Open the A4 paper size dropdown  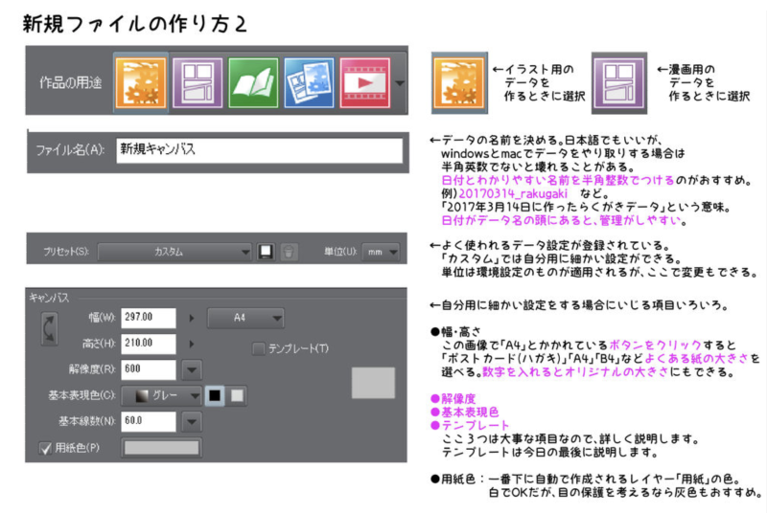click(245, 318)
